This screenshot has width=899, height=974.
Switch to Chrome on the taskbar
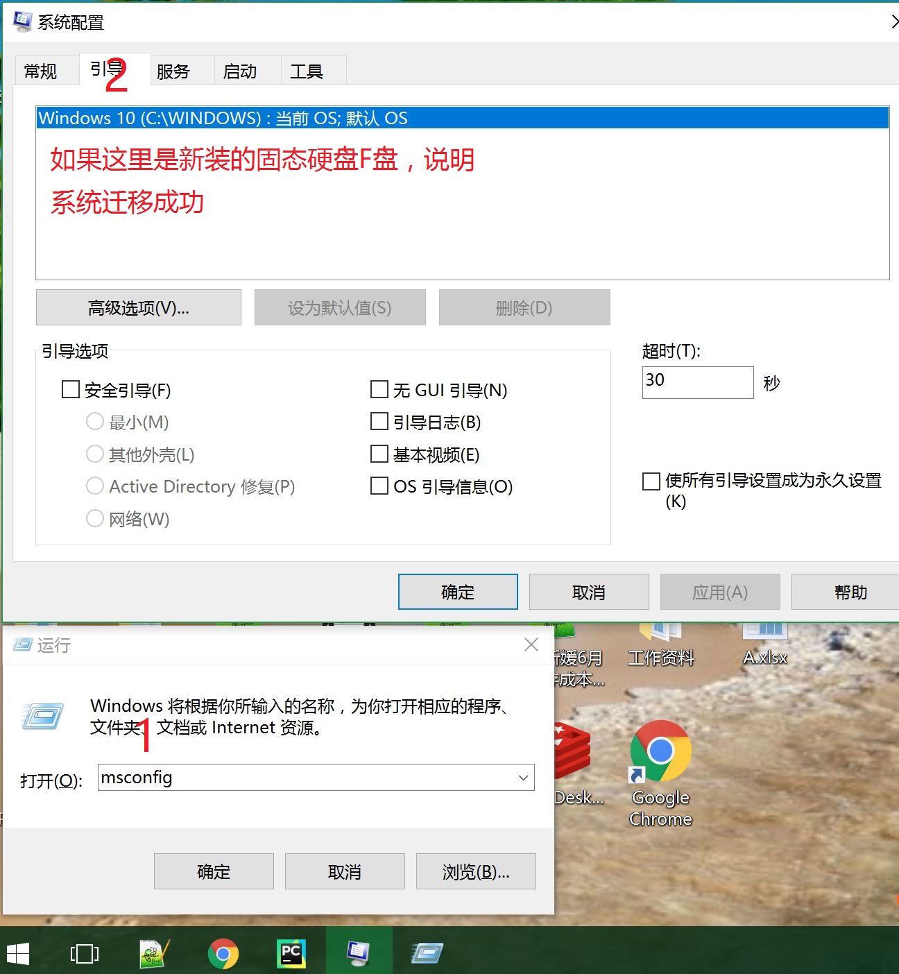click(x=223, y=955)
